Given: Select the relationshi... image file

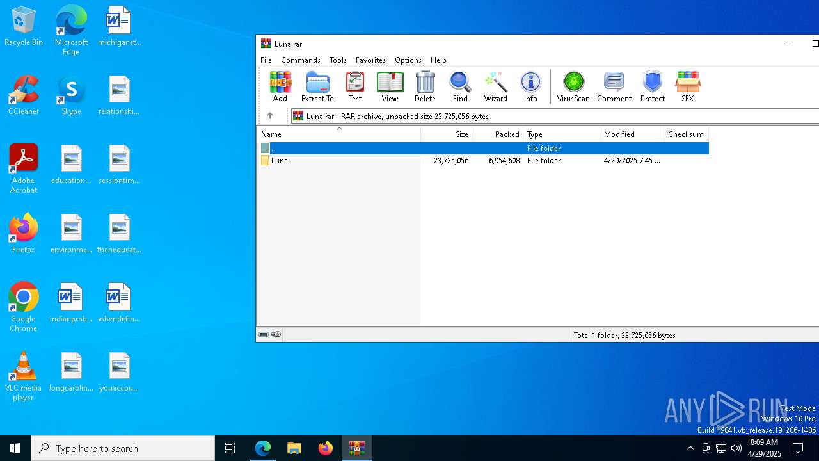Looking at the screenshot, I should pyautogui.click(x=119, y=95).
